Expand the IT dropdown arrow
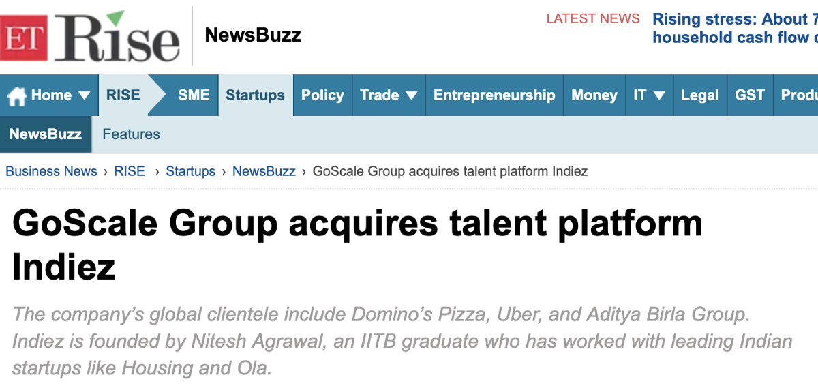Viewport: 818px width, 388px height. [x=659, y=95]
